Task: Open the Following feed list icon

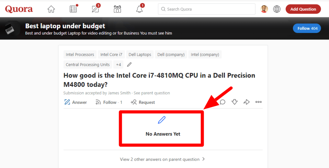Action: tap(73, 9)
